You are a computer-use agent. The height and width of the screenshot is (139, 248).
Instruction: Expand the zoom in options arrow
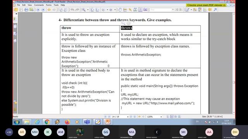[x=115, y=10]
